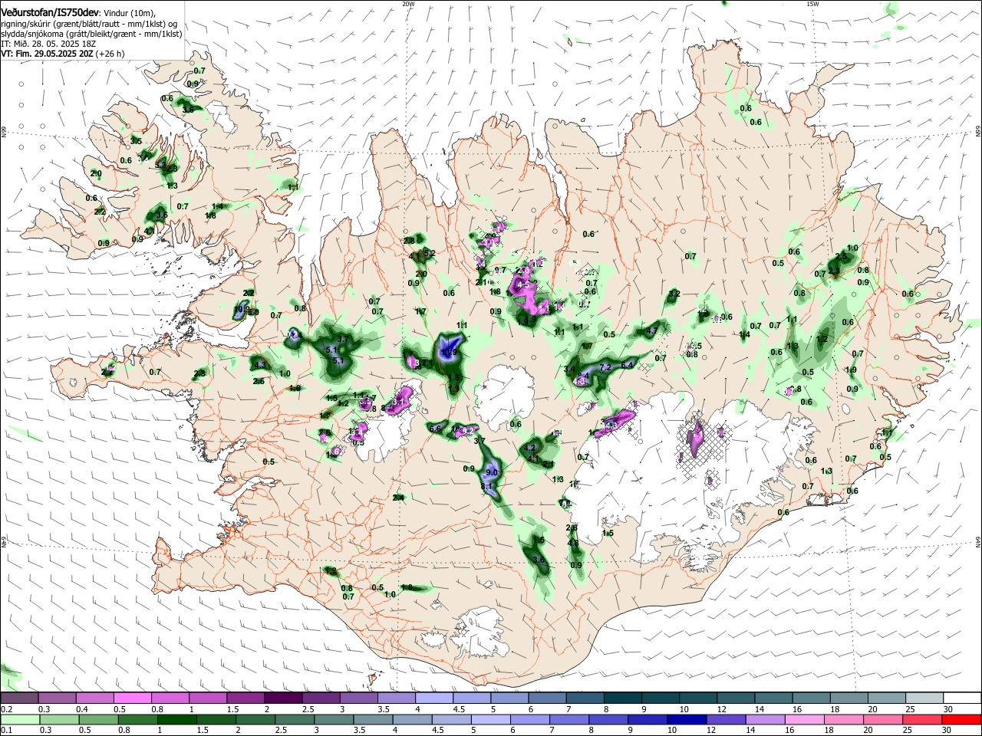Click the 9.0 precipitation value on the map
This screenshot has width=982, height=736.
493,473
